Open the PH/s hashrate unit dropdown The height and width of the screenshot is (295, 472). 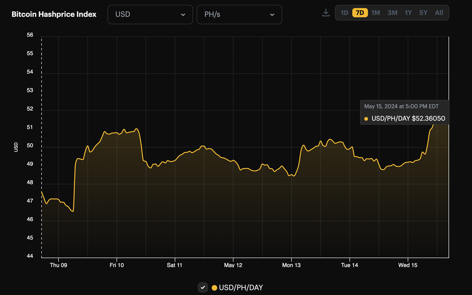pos(239,14)
